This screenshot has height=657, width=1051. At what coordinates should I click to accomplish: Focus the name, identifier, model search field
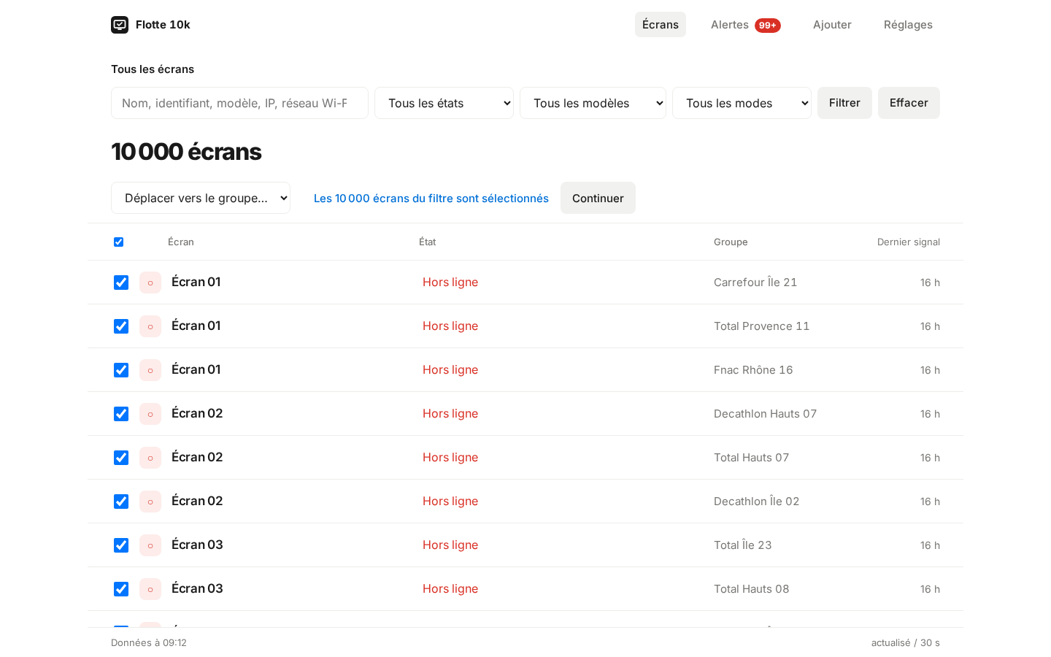click(239, 103)
